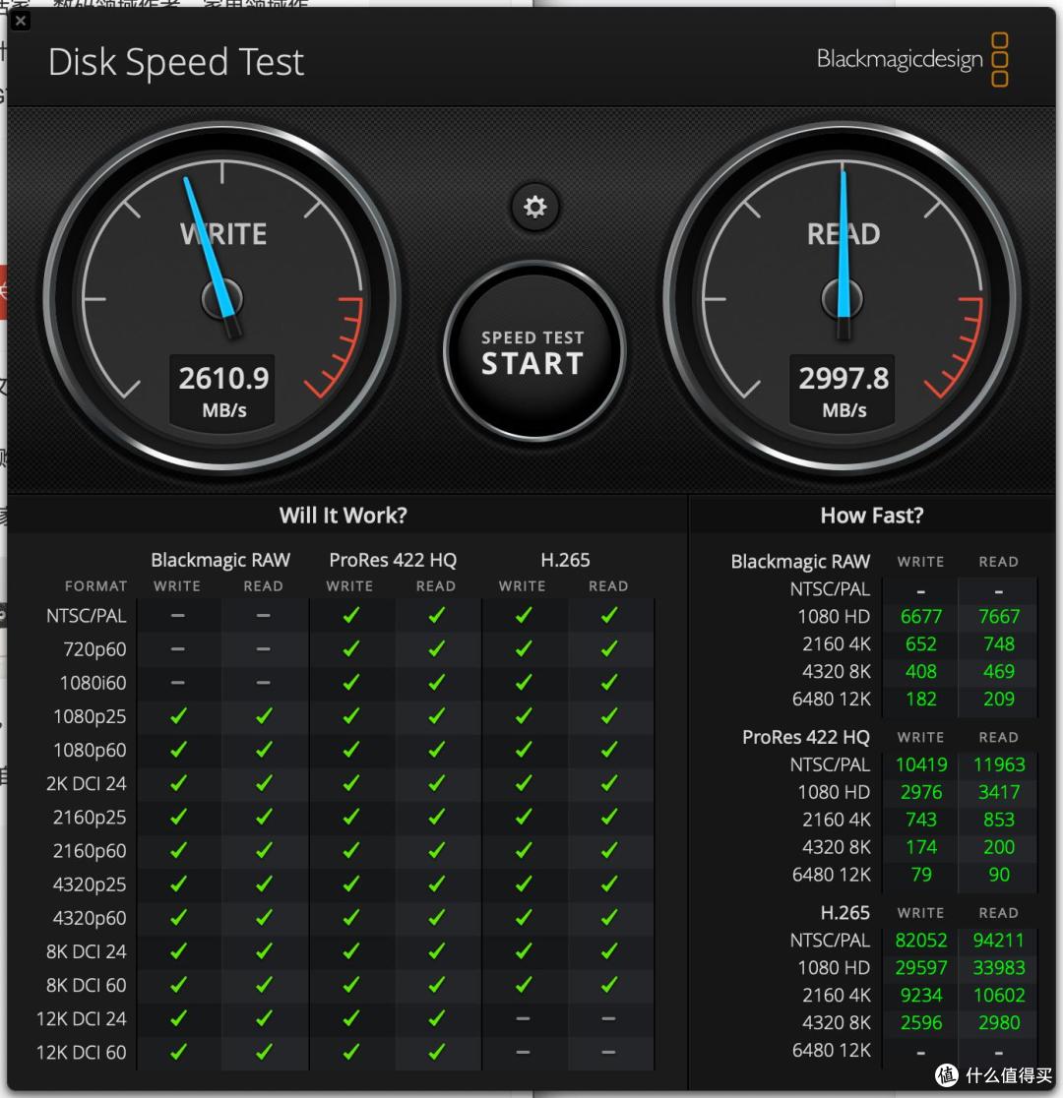The height and width of the screenshot is (1098, 1063).
Task: Click ProRes 422 HQ write checkmark for NTSC/PAL
Action: pyautogui.click(x=350, y=615)
